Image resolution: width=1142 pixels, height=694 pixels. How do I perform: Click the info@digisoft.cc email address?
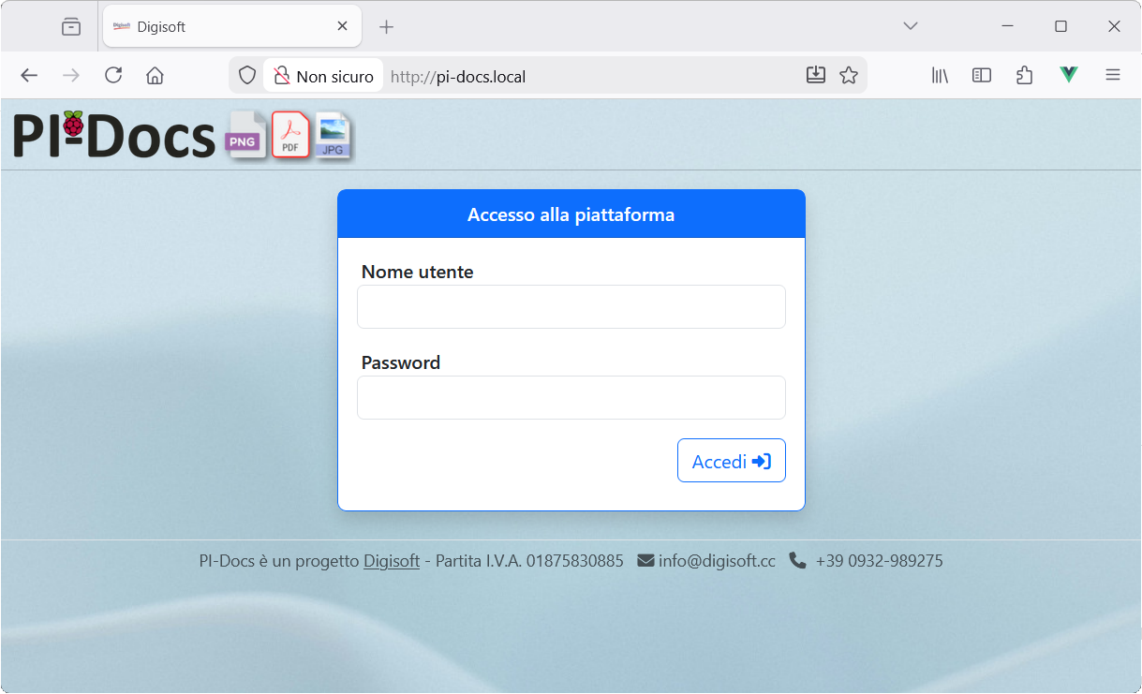point(717,561)
